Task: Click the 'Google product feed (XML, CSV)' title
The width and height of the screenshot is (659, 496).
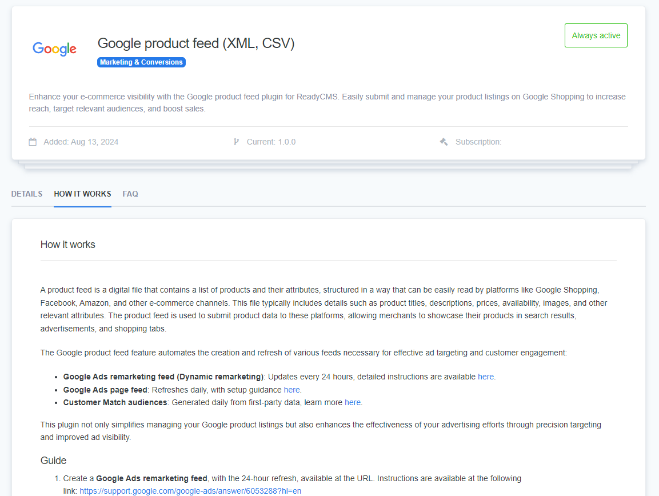Action: click(196, 43)
